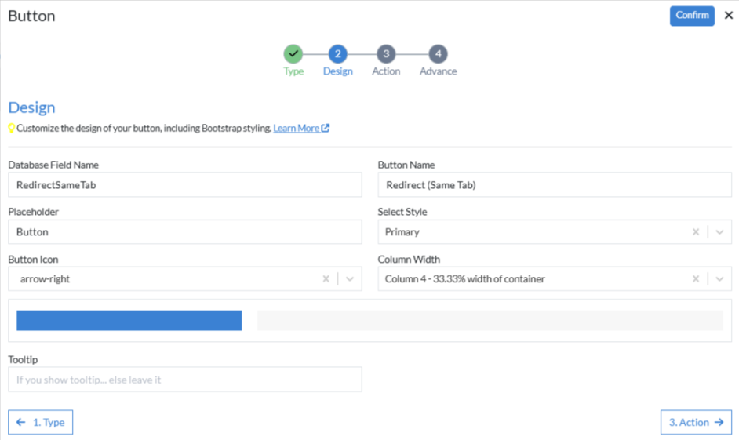Click the yellow lightbulb tip icon
The image size is (739, 440).
(12, 128)
